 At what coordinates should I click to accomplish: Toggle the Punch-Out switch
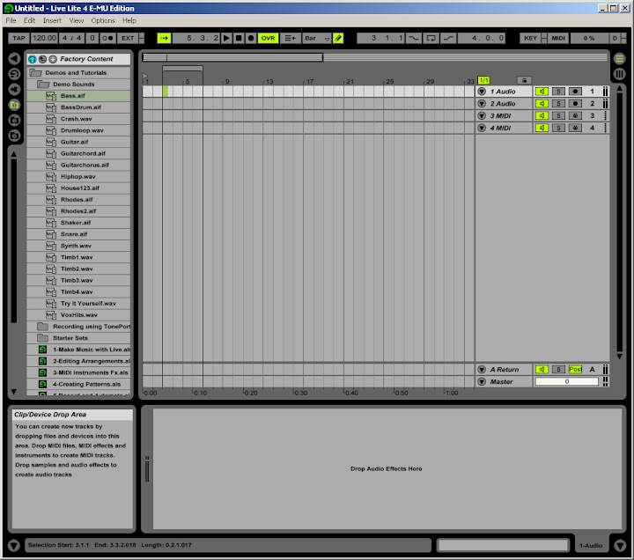(x=448, y=38)
